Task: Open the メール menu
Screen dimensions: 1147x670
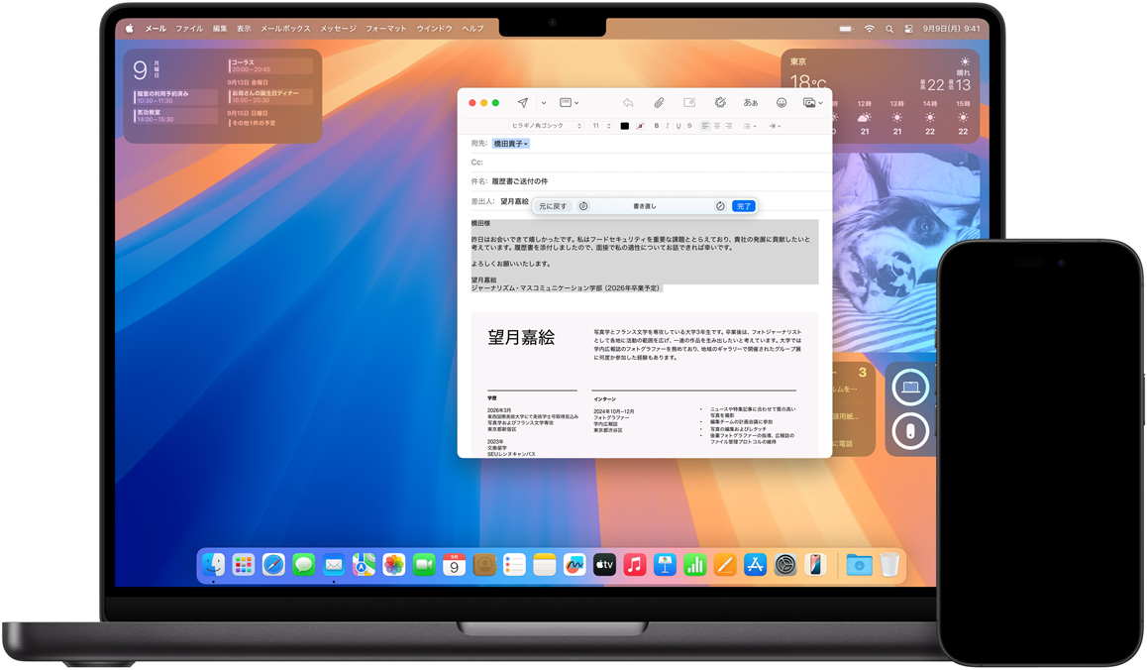Action: 156,29
